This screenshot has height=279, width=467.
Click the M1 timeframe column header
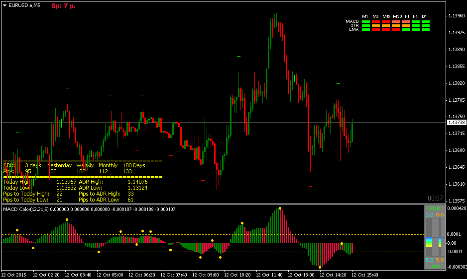pyautogui.click(x=365, y=16)
